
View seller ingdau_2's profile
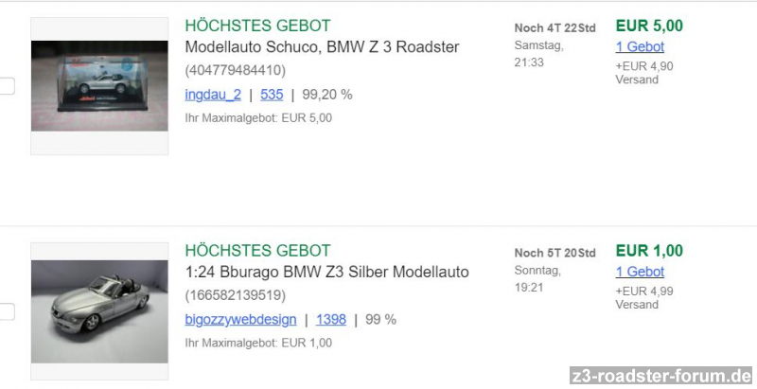pyautogui.click(x=213, y=95)
